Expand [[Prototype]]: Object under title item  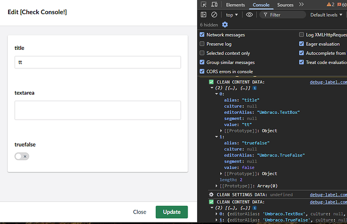(x=221, y=131)
